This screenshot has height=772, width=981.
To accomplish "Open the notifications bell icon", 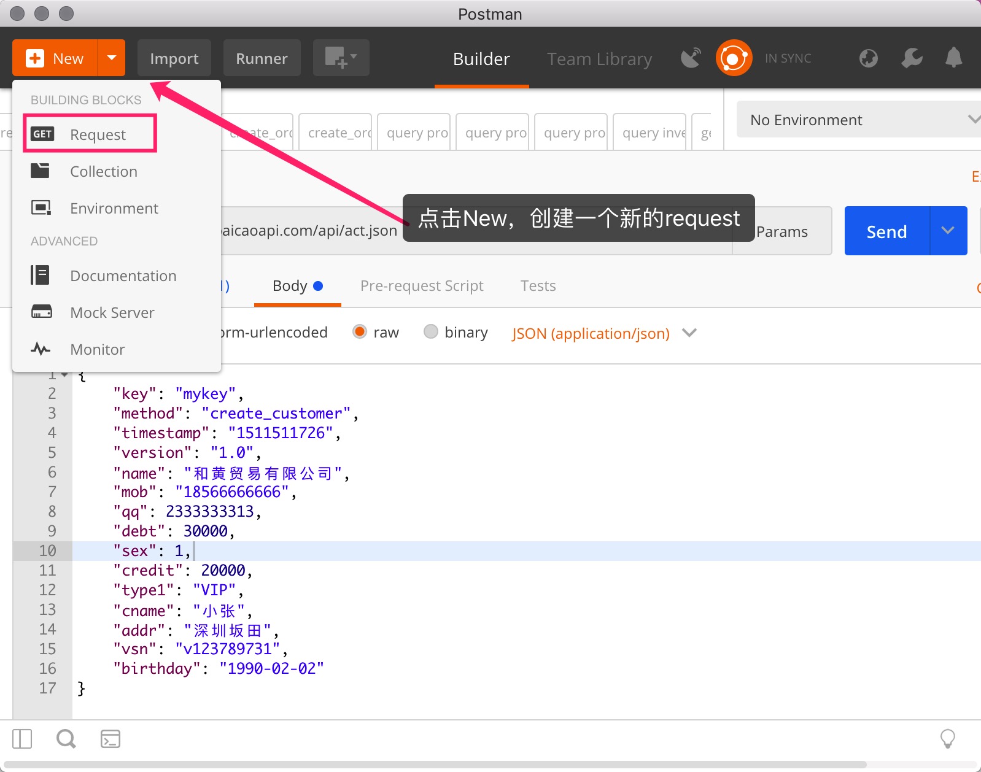I will (x=953, y=58).
